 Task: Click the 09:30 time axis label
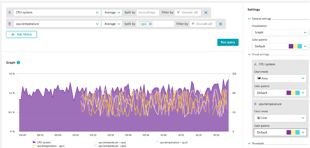click(x=110, y=135)
